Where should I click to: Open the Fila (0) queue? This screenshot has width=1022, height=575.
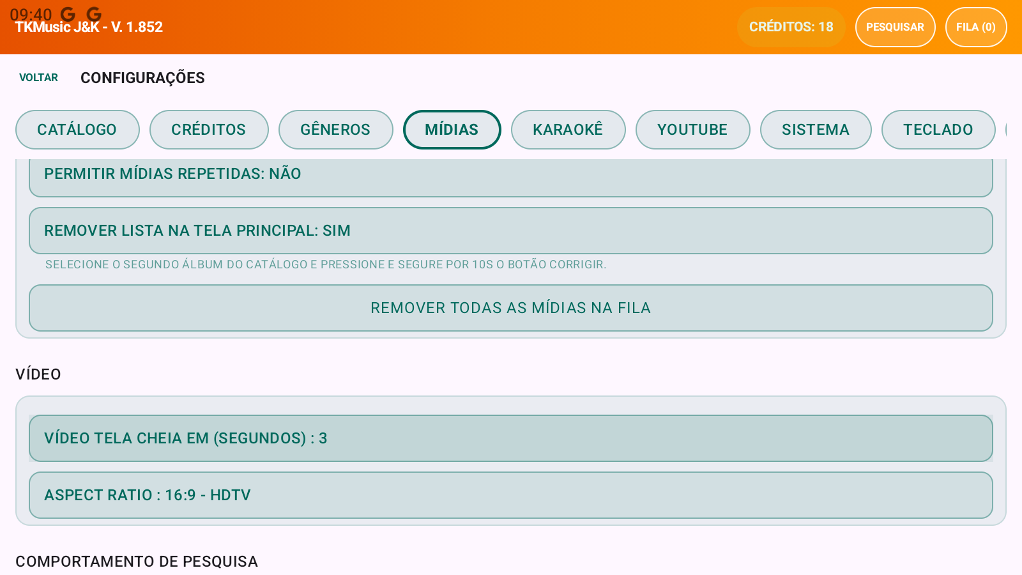coord(976,27)
